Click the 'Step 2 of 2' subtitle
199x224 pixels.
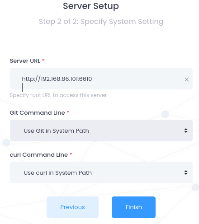click(101, 22)
